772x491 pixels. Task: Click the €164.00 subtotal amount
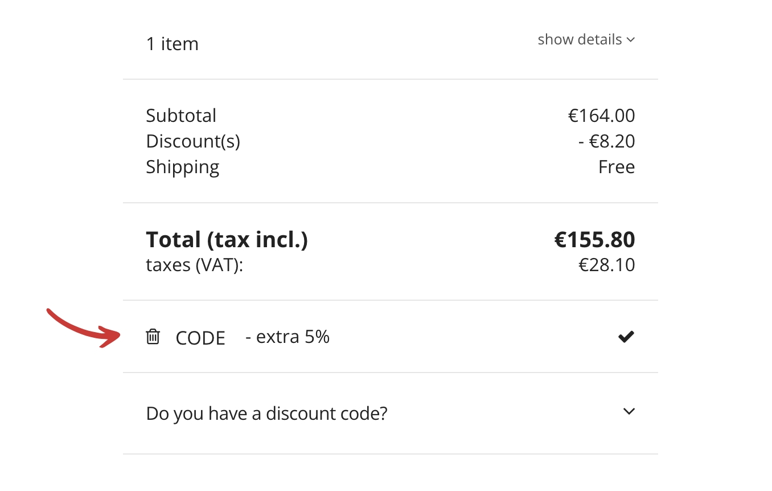pyautogui.click(x=601, y=116)
